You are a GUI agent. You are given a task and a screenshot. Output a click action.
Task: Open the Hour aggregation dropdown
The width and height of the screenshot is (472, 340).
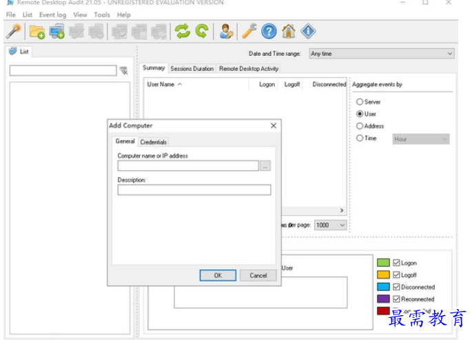click(421, 139)
